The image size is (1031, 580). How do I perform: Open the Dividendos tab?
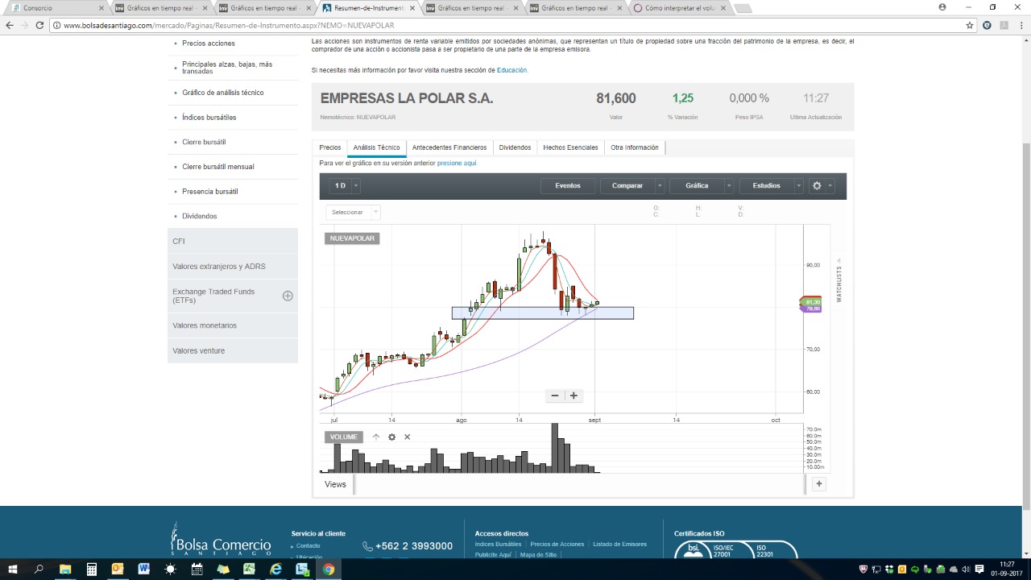point(515,148)
